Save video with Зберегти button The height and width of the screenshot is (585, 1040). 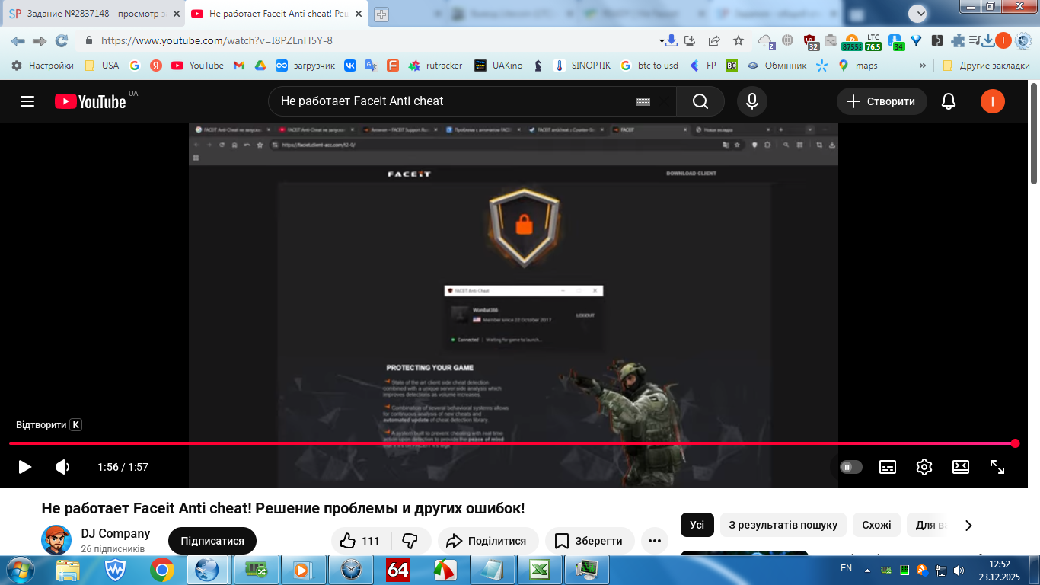(x=589, y=541)
